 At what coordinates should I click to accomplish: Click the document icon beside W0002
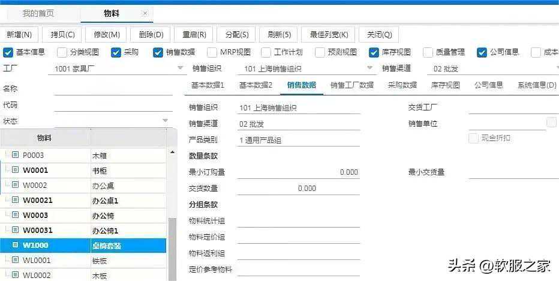[16, 185]
